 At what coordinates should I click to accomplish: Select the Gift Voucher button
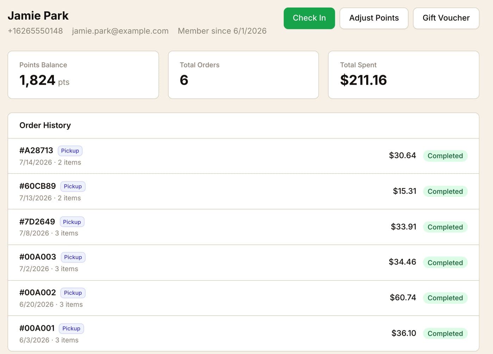coord(446,18)
